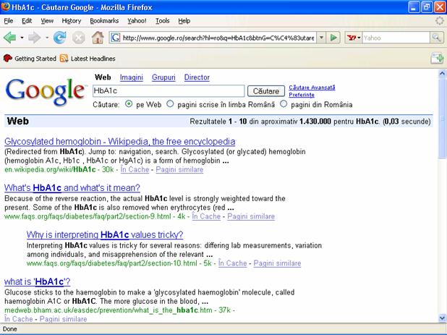Reload the current page
Screen dimensions: 447x335
point(59,37)
